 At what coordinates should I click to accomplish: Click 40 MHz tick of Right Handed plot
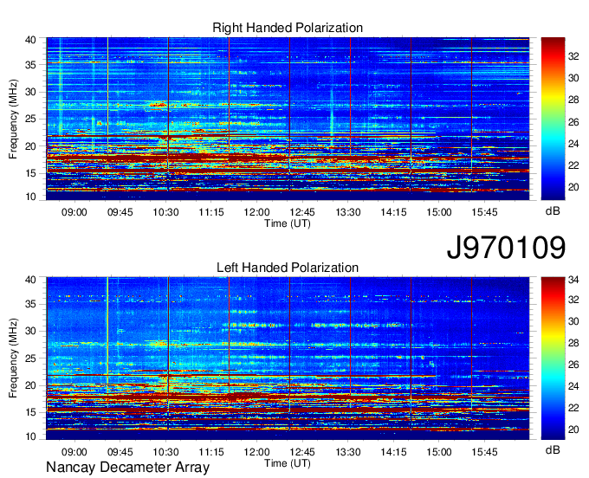pos(30,40)
